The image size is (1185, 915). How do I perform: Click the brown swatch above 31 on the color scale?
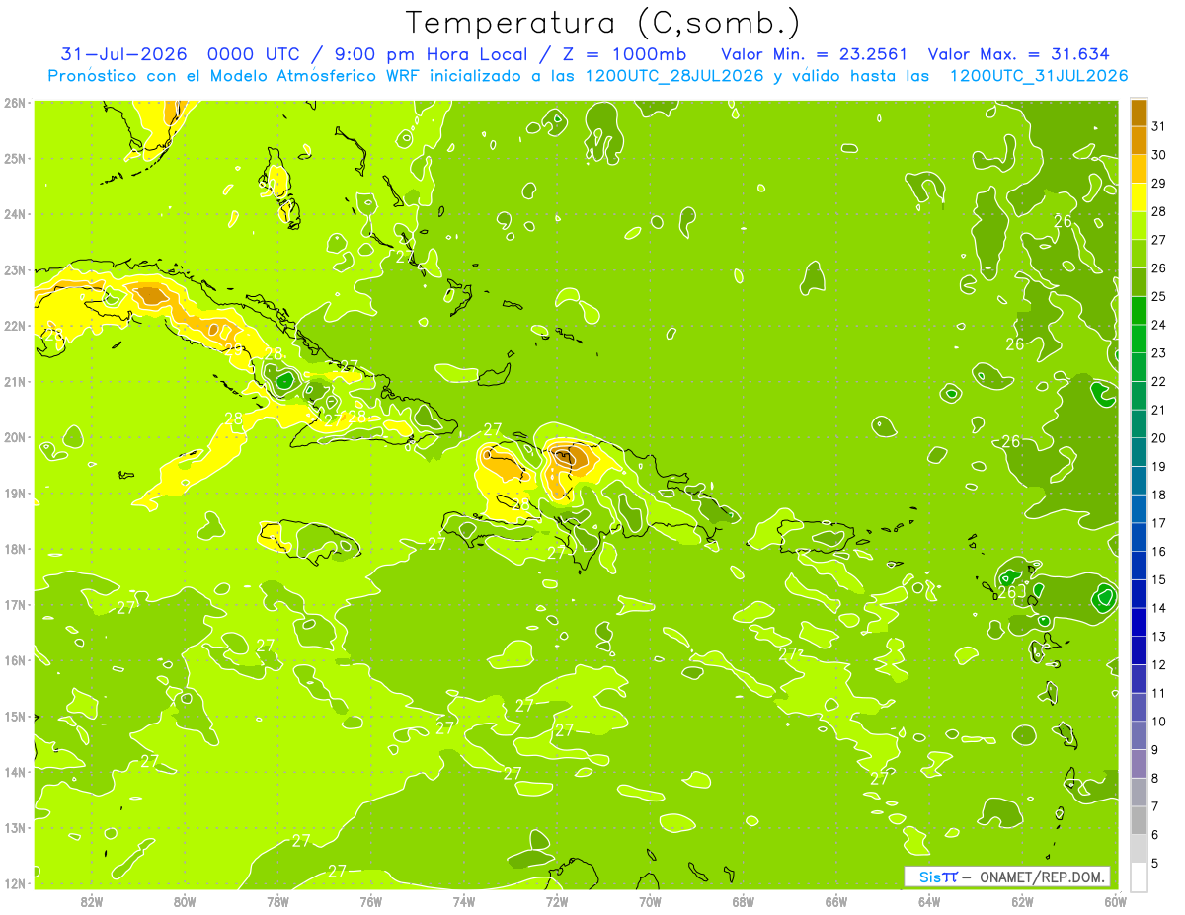(1139, 114)
